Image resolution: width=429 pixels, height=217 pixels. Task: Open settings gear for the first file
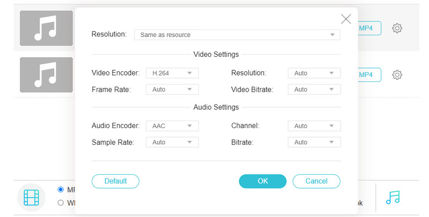pos(397,28)
